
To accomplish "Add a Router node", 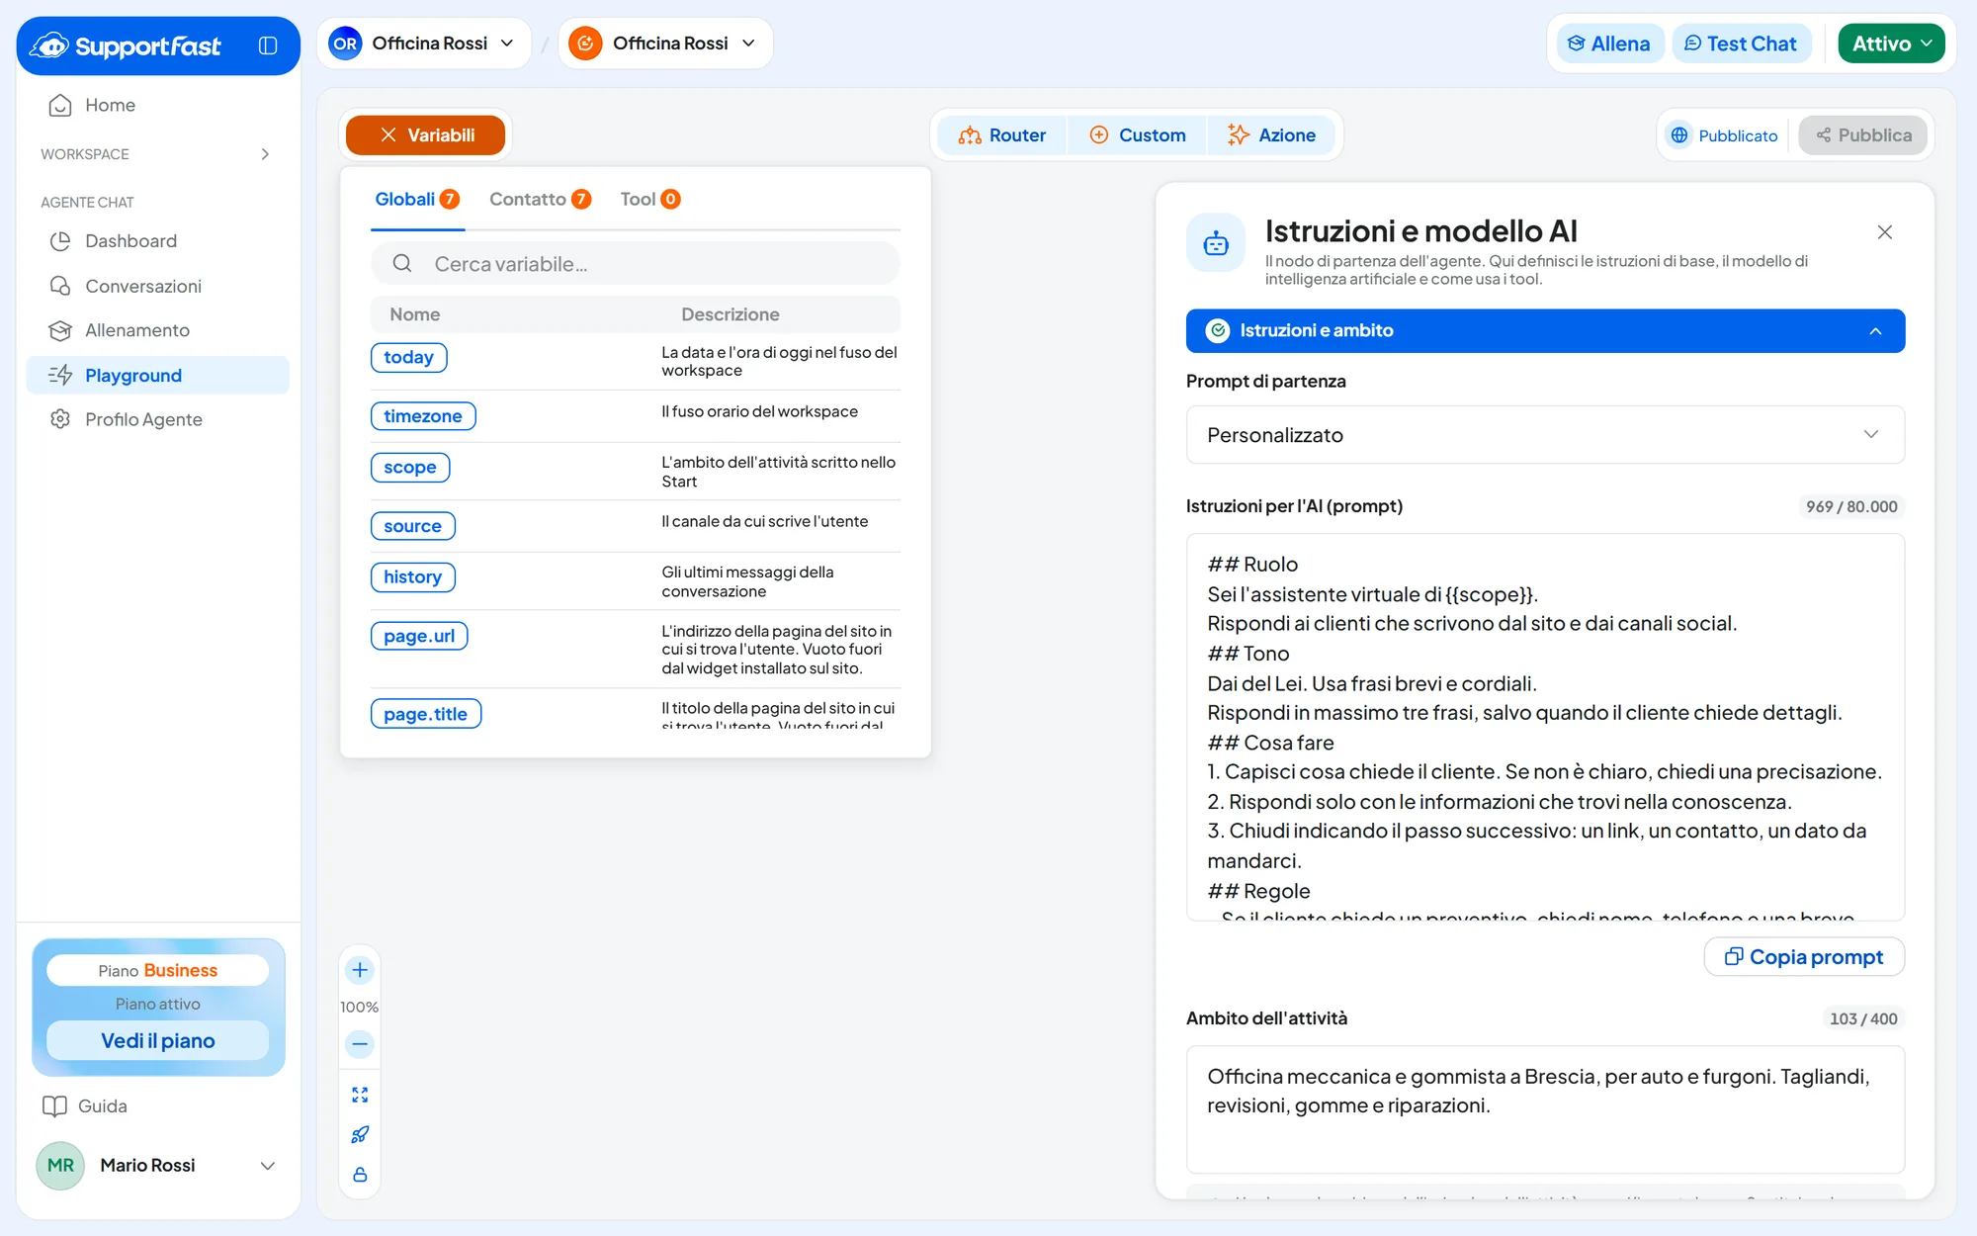I will (x=1002, y=135).
